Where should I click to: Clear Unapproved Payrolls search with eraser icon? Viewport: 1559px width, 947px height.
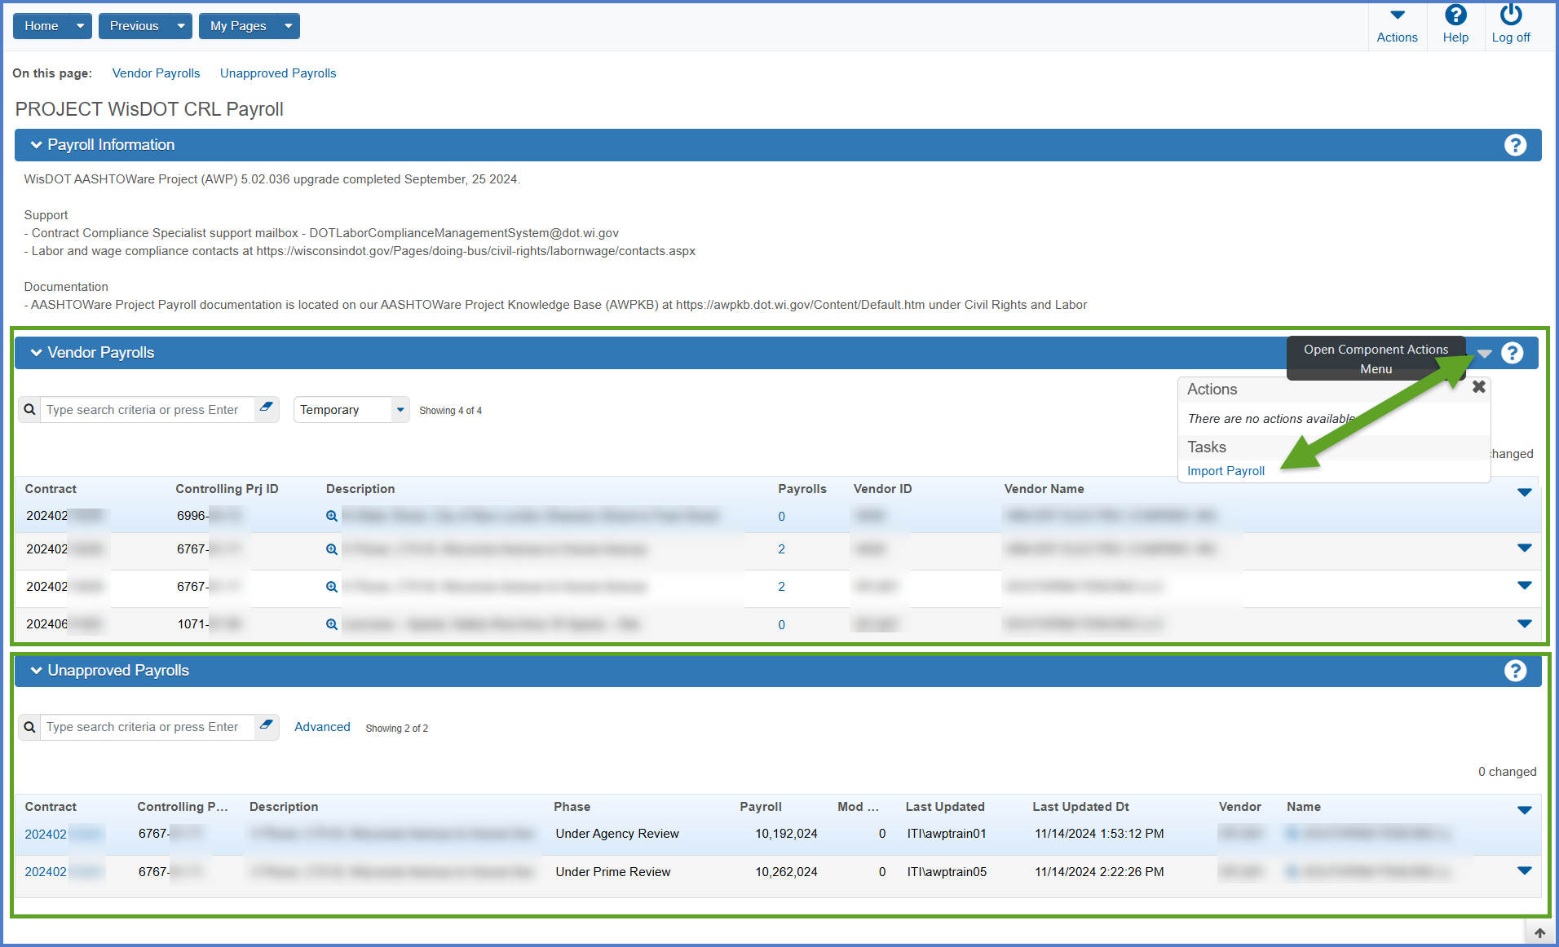point(266,725)
